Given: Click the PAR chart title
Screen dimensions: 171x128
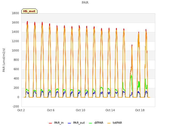Looking at the screenshot, I should tap(85, 3).
